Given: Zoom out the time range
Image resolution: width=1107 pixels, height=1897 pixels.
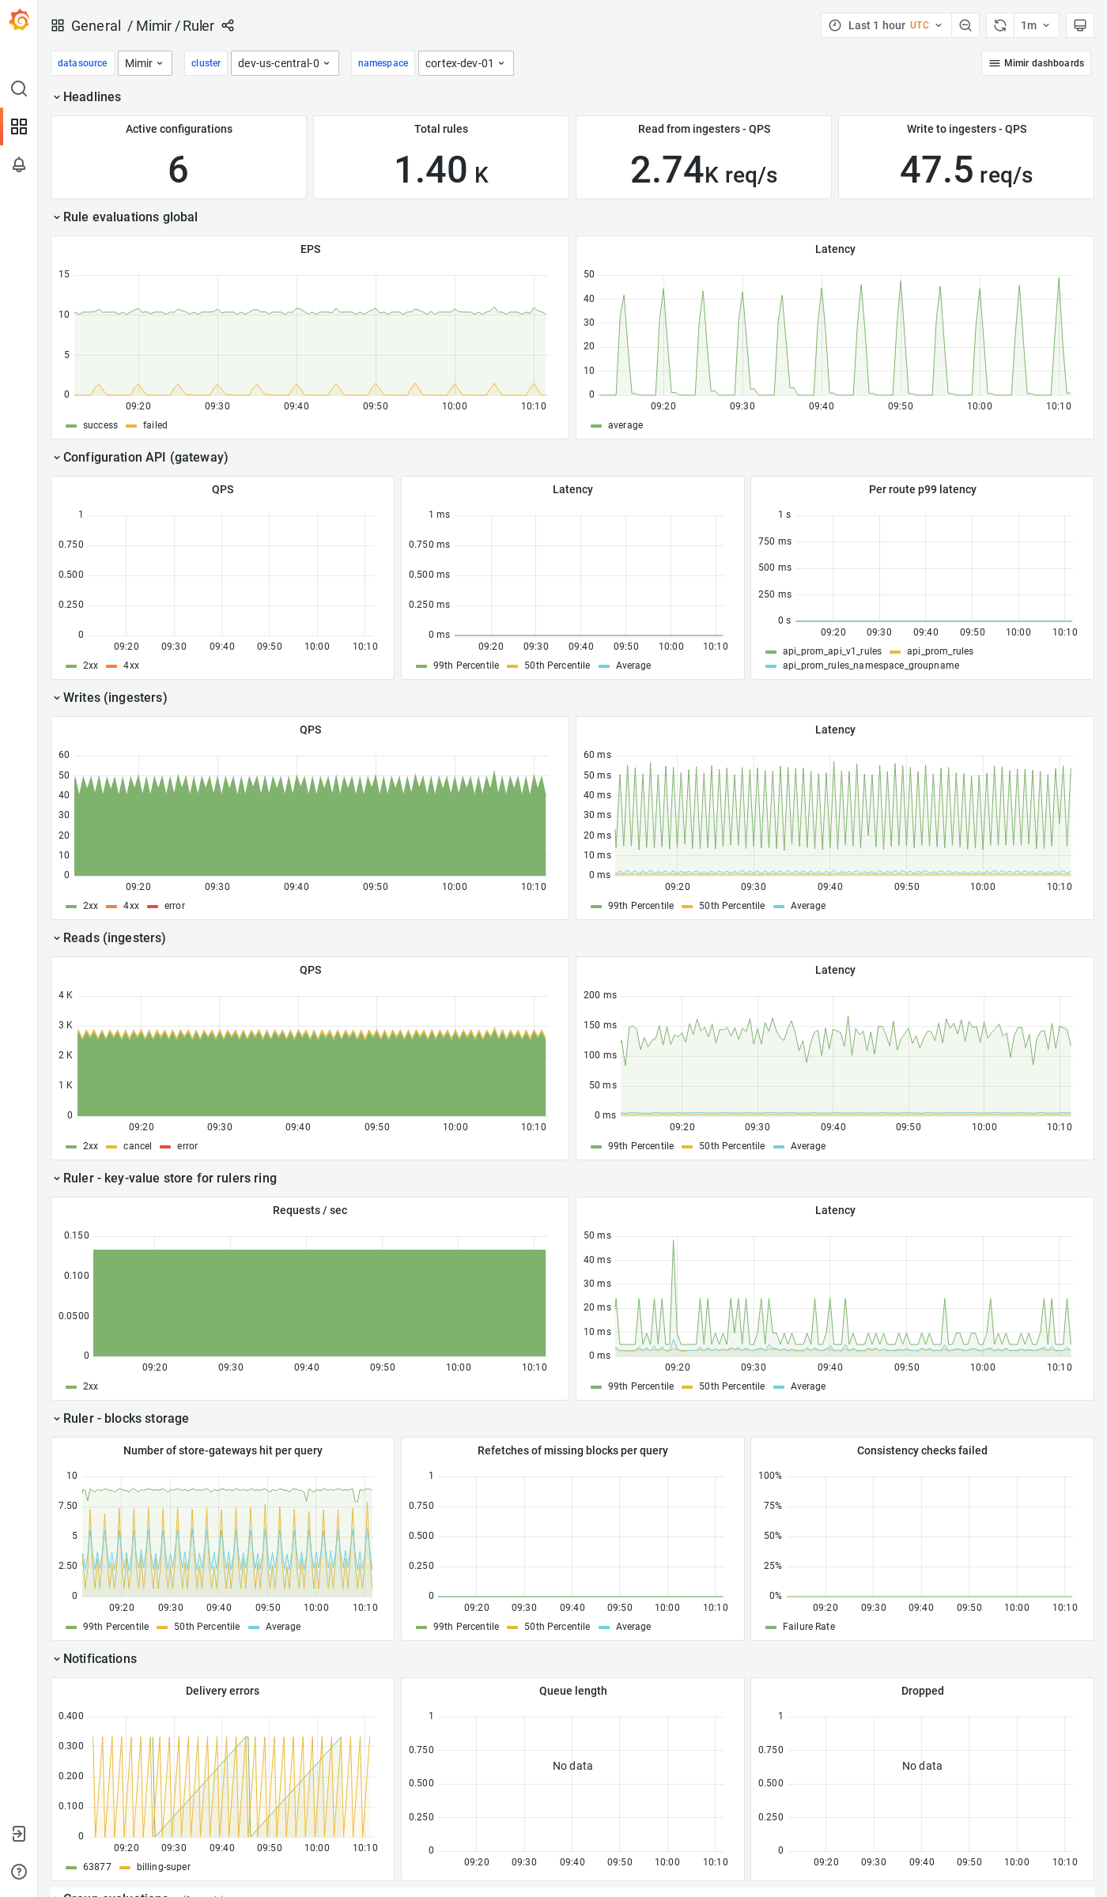Looking at the screenshot, I should [x=965, y=25].
